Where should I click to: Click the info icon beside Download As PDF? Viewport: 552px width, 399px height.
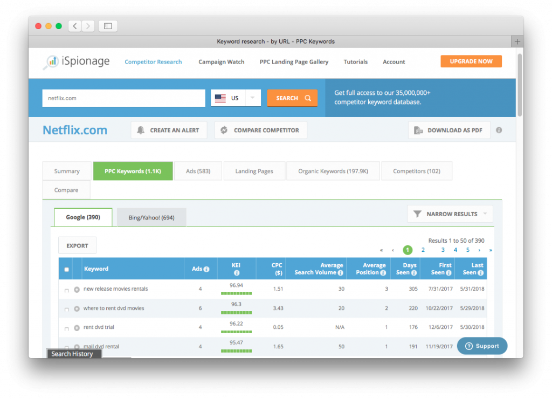click(x=499, y=129)
